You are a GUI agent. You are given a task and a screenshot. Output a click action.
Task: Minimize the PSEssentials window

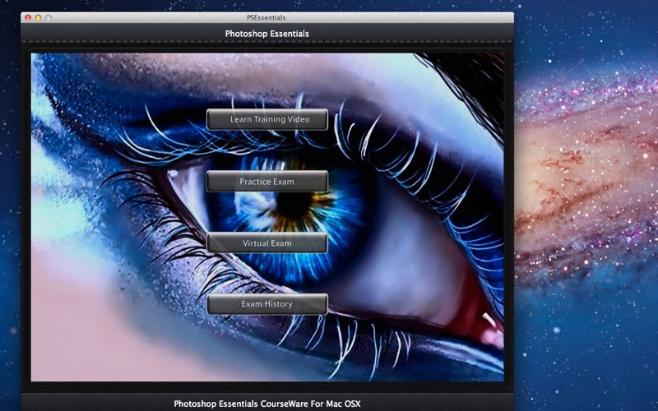38,17
